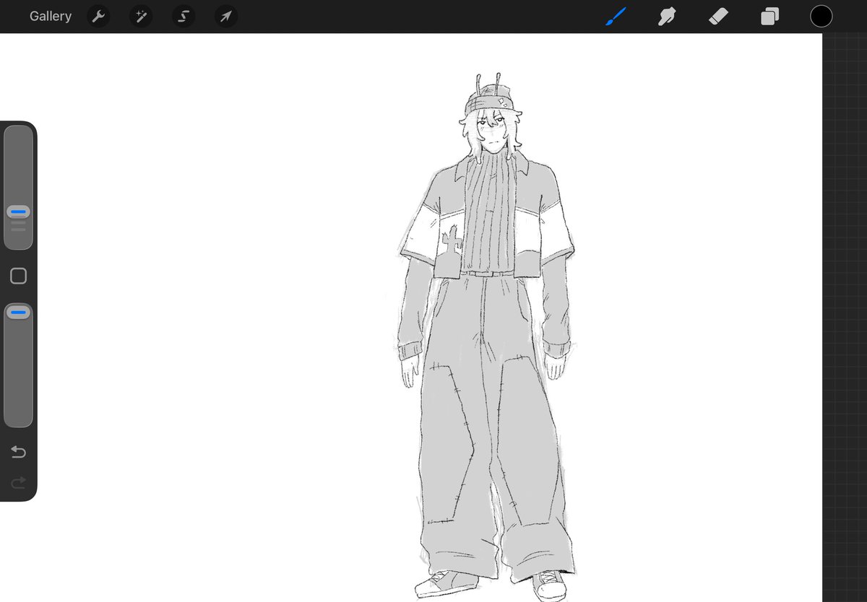Open the Gallery view
Screen dimensions: 867x602
click(x=51, y=16)
